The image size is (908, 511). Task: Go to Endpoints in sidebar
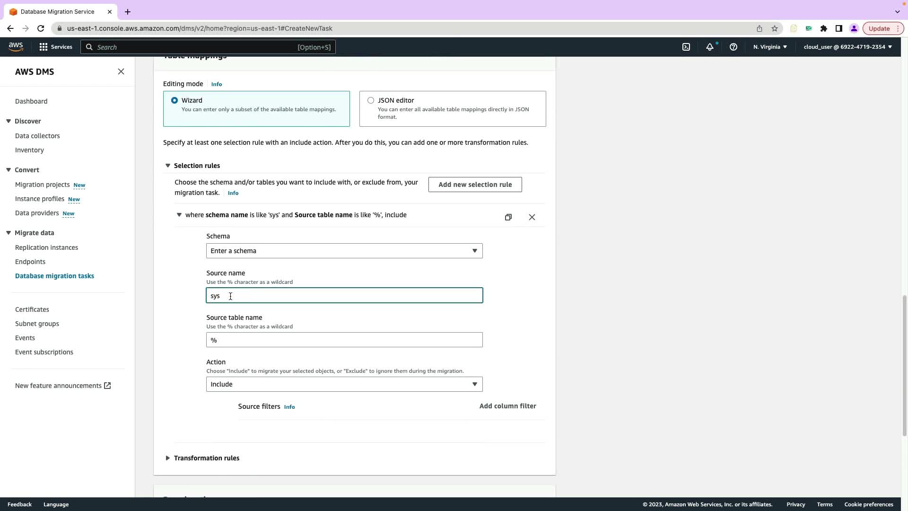coord(30,262)
